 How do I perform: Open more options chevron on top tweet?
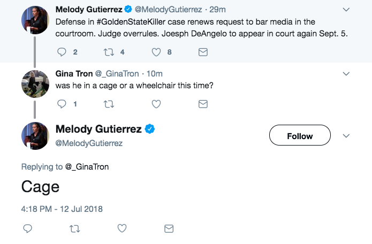tap(346, 10)
